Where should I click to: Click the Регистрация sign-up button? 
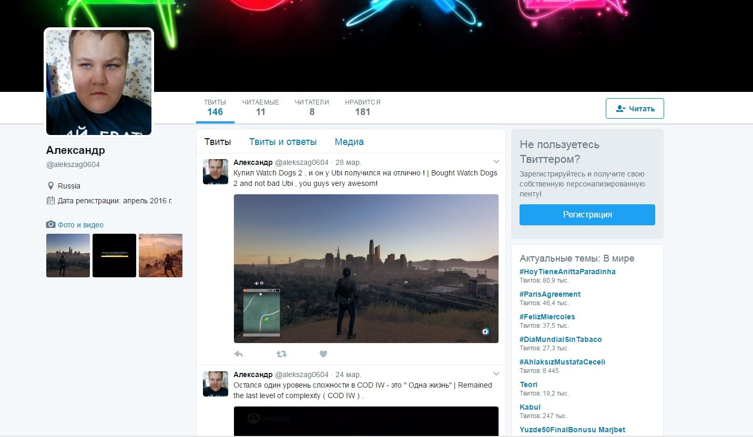[x=587, y=215]
